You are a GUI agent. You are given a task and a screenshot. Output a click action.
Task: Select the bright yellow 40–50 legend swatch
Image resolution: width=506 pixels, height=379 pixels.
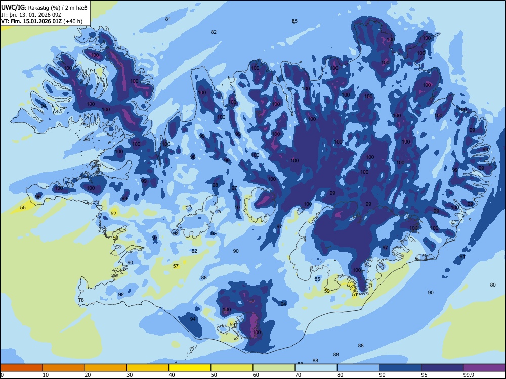point(190,368)
